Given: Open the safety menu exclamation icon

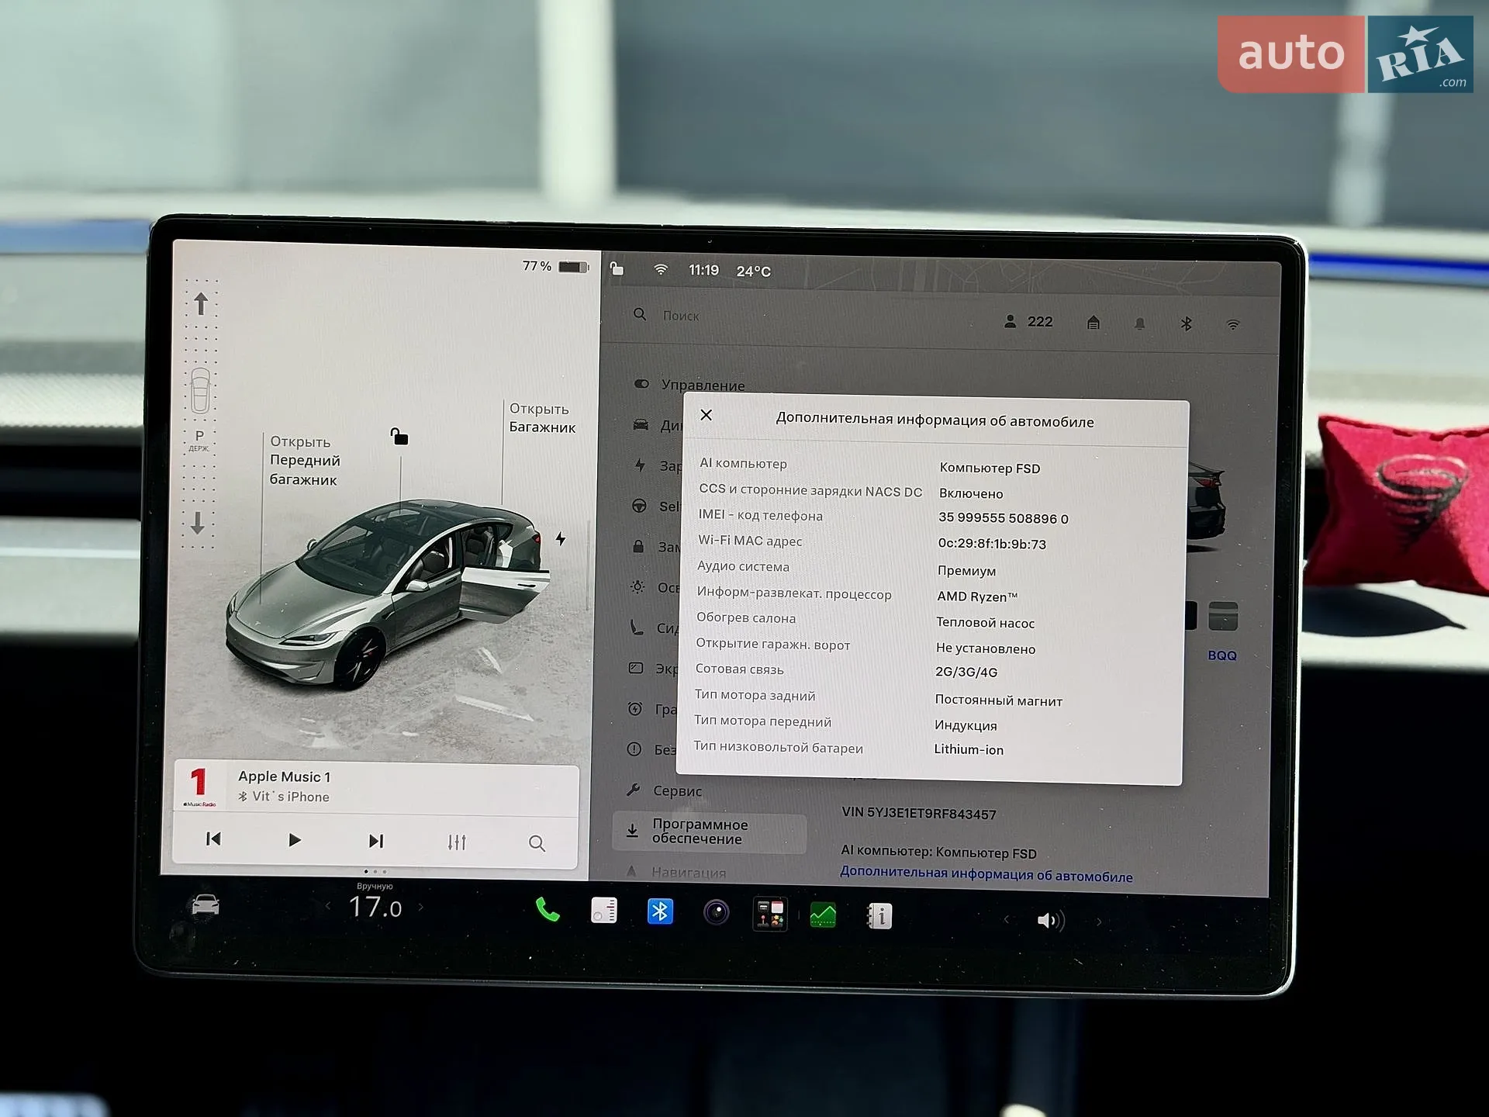Looking at the screenshot, I should pos(634,749).
